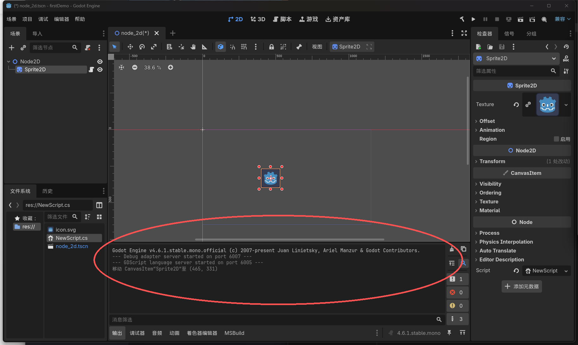Toggle smart snap cube icon
This screenshot has height=345, width=578.
[x=220, y=47]
